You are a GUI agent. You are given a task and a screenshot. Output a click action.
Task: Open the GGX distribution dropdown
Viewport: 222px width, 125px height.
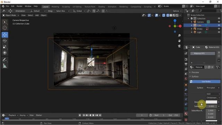pyautogui.click(x=213, y=94)
